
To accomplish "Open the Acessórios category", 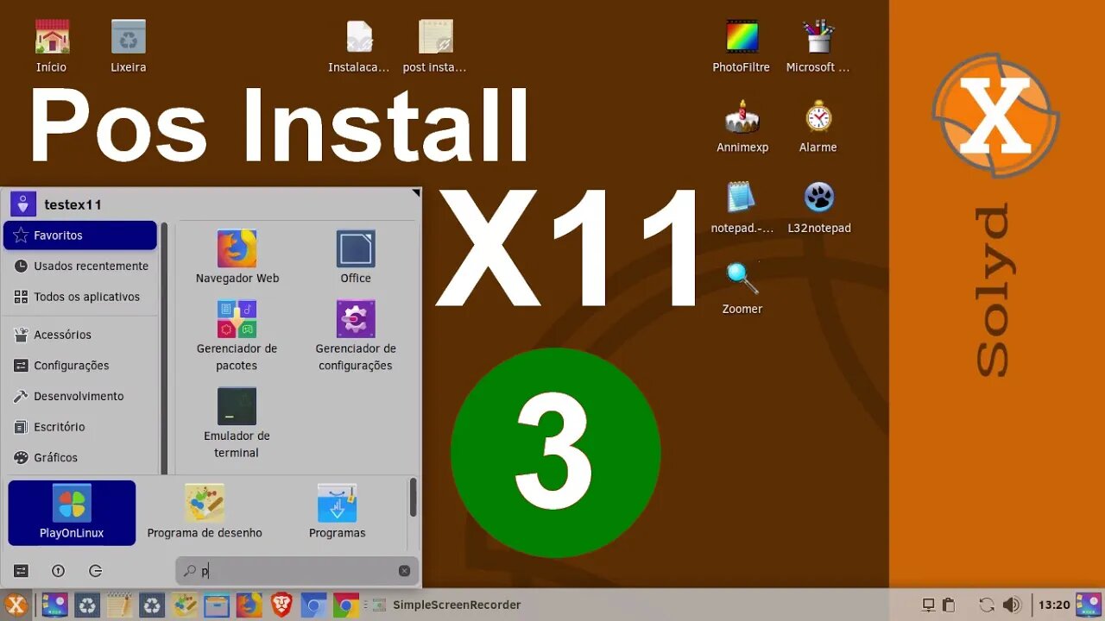I will pyautogui.click(x=80, y=335).
